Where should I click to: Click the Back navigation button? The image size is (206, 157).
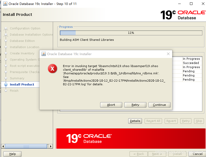(139, 154)
